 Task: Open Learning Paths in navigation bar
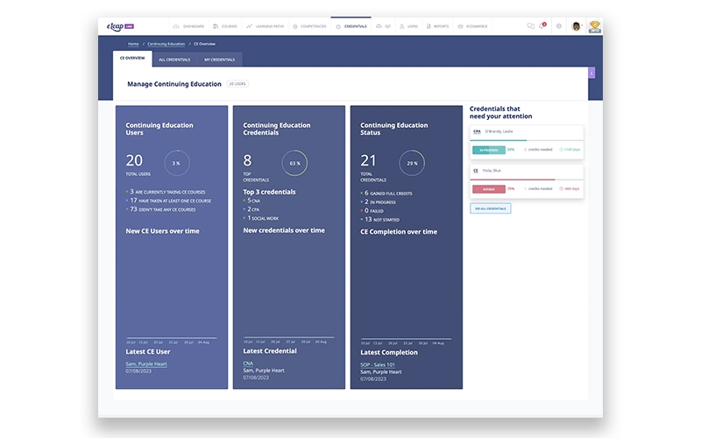coord(266,26)
